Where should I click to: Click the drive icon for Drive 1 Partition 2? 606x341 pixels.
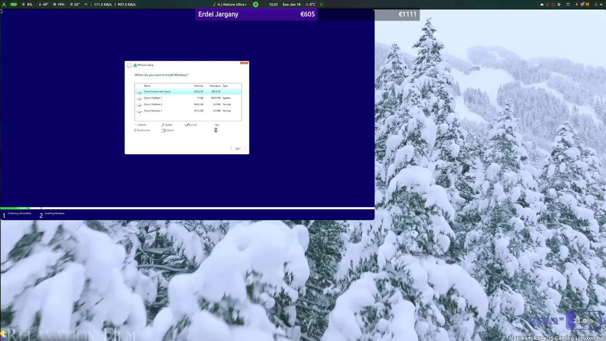pos(139,105)
